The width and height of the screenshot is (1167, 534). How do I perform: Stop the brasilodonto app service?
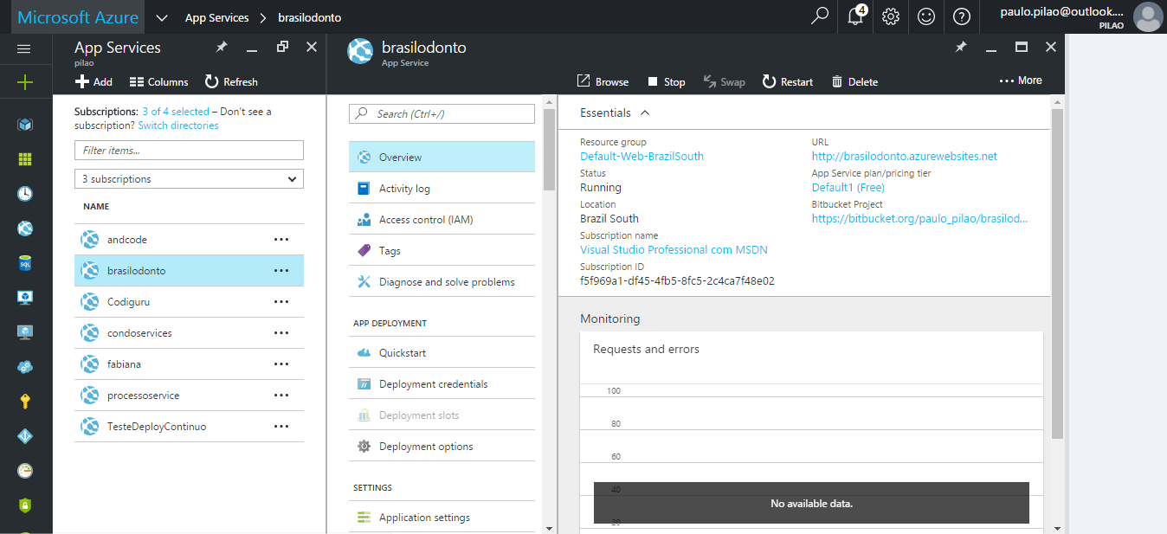pyautogui.click(x=666, y=81)
